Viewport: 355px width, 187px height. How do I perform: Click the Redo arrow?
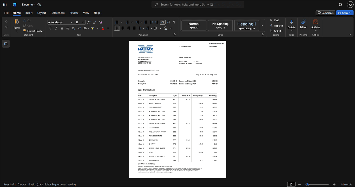[x=6, y=27]
